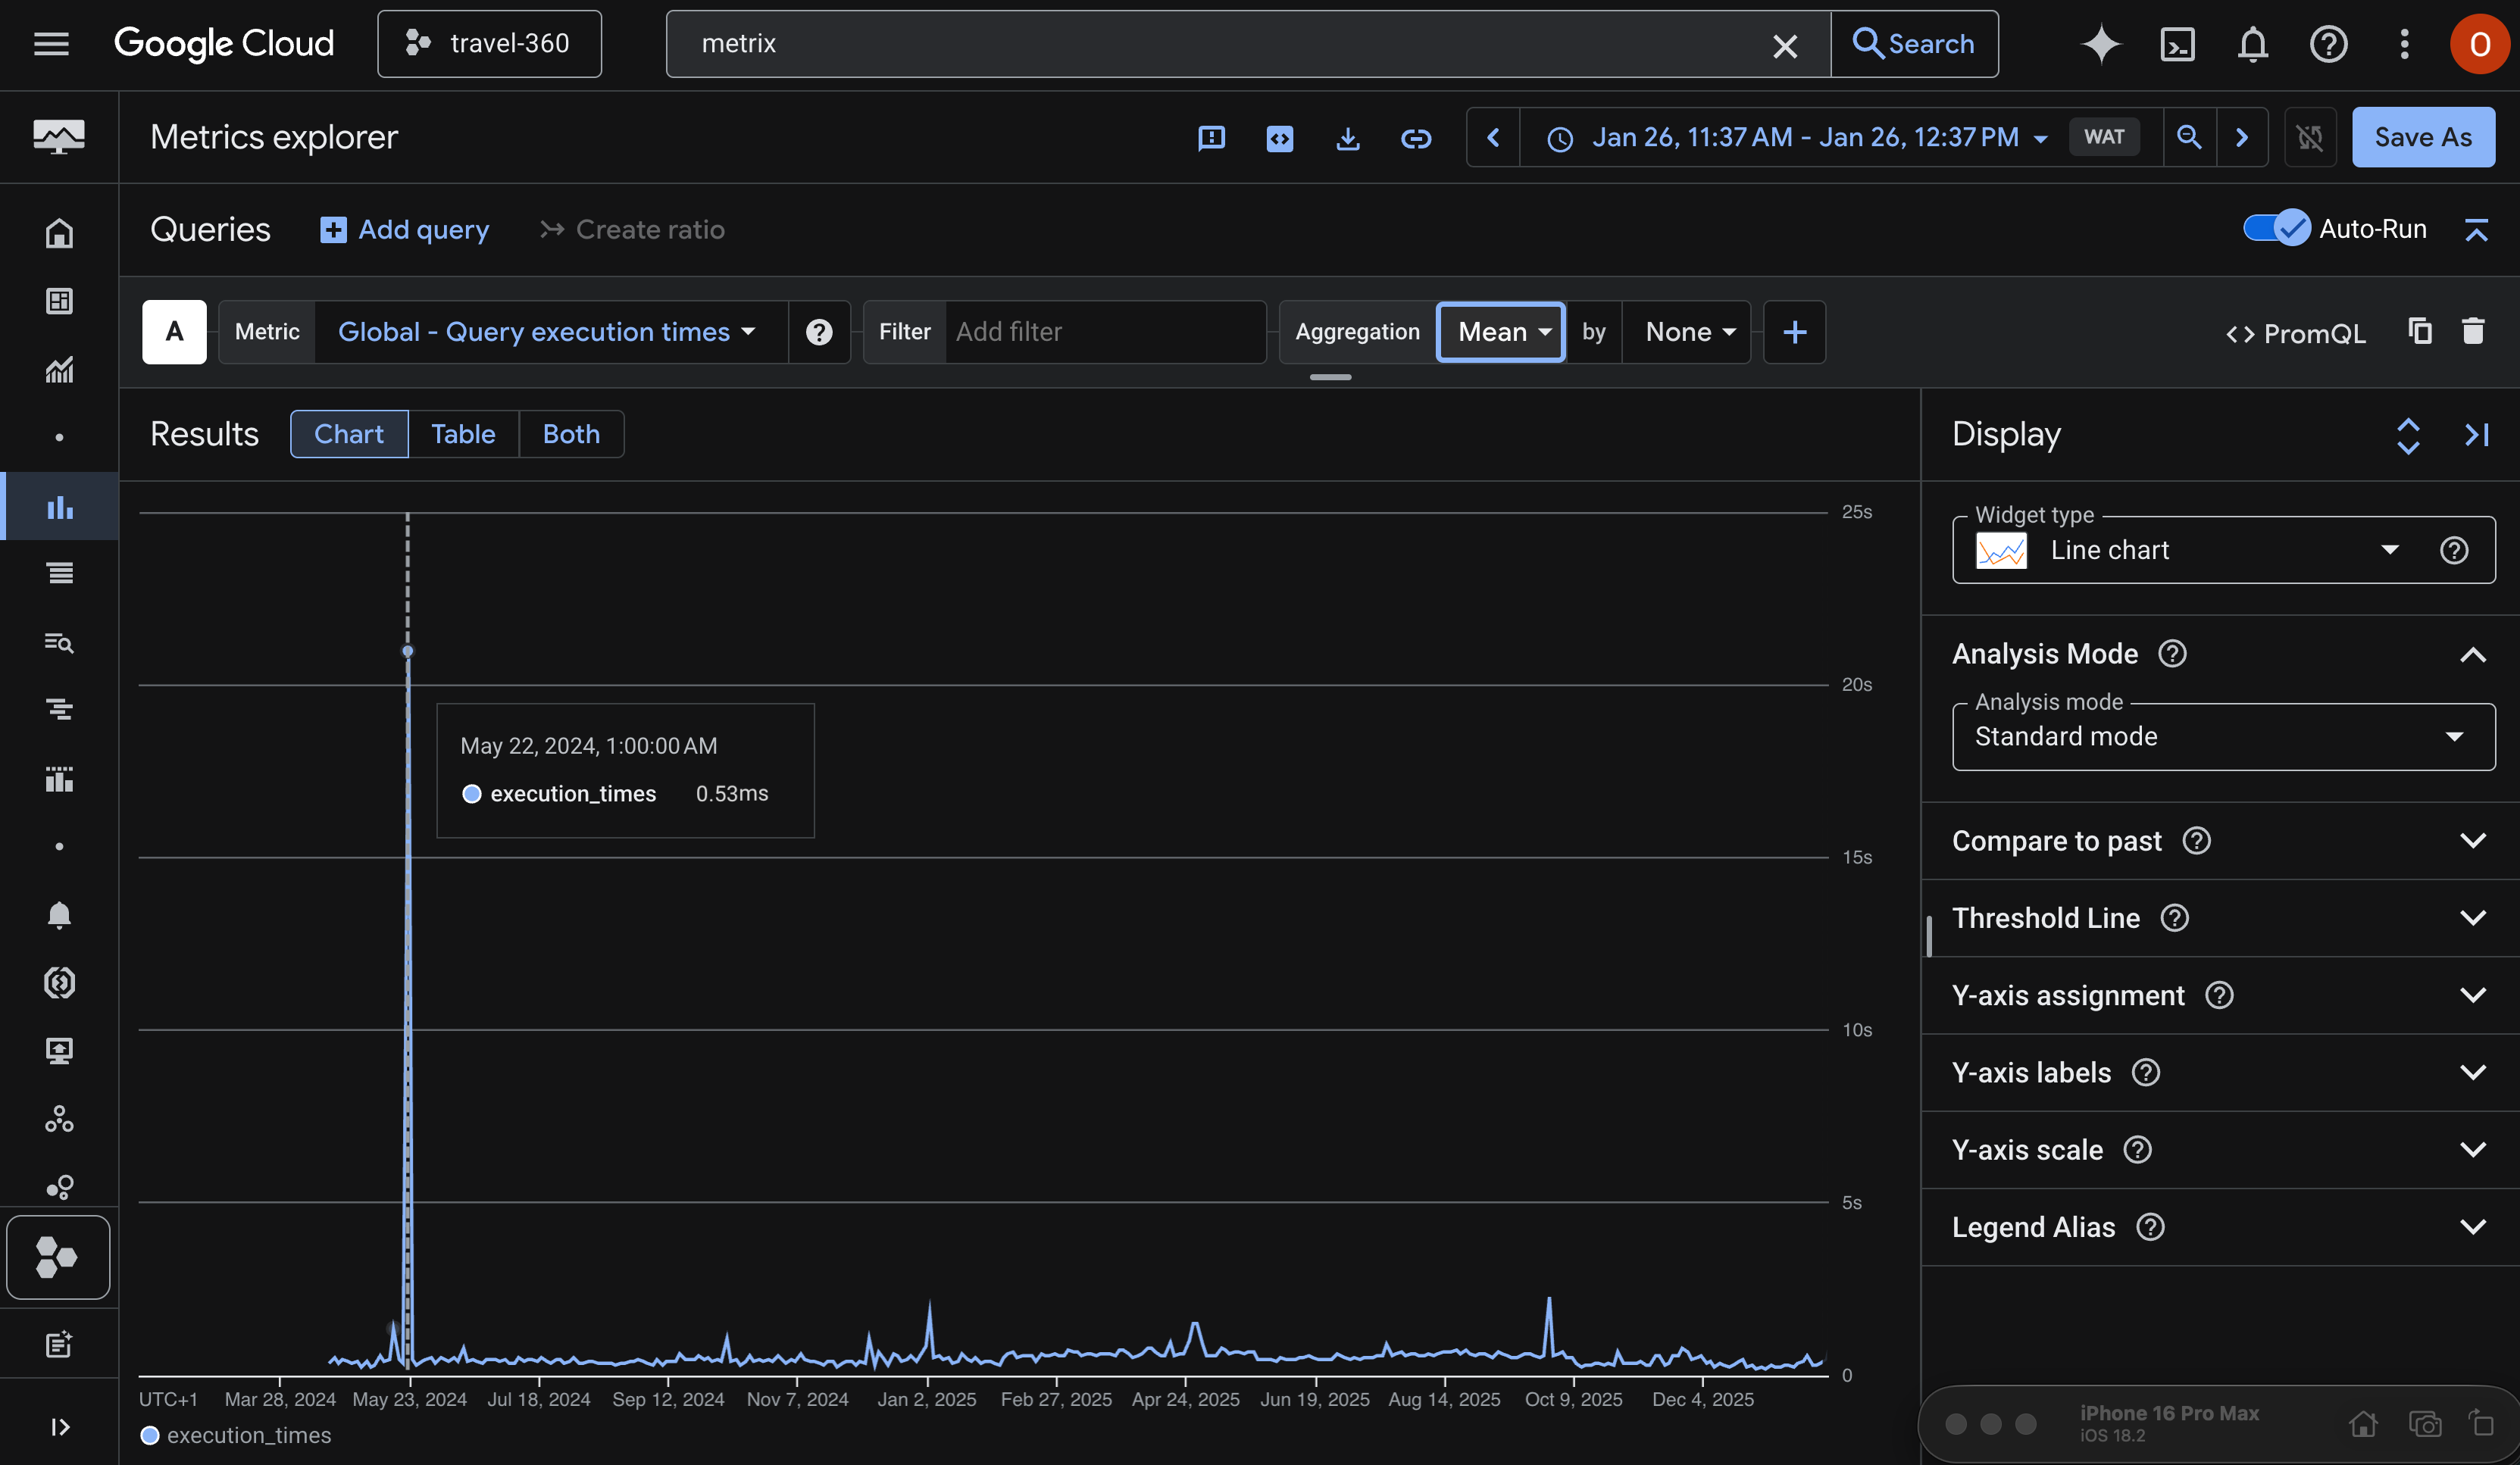Viewport: 2520px width, 1465px height.
Task: Open Cloud Shell terminal icon
Action: point(2177,44)
